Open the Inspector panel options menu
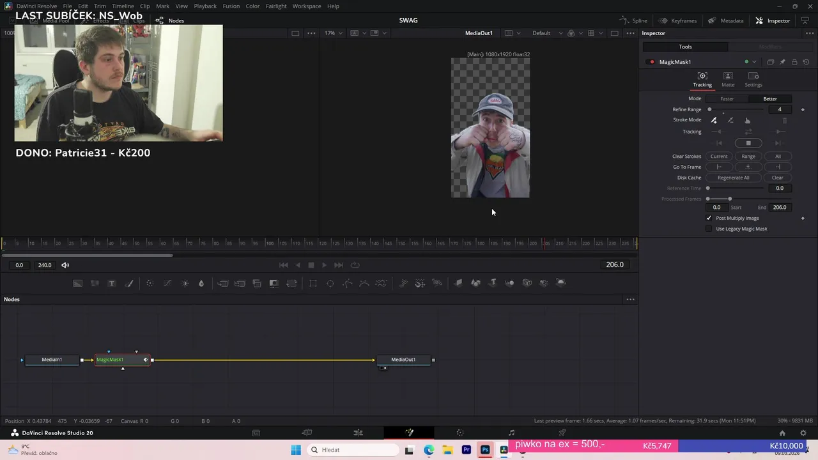The image size is (818, 460). point(808,33)
